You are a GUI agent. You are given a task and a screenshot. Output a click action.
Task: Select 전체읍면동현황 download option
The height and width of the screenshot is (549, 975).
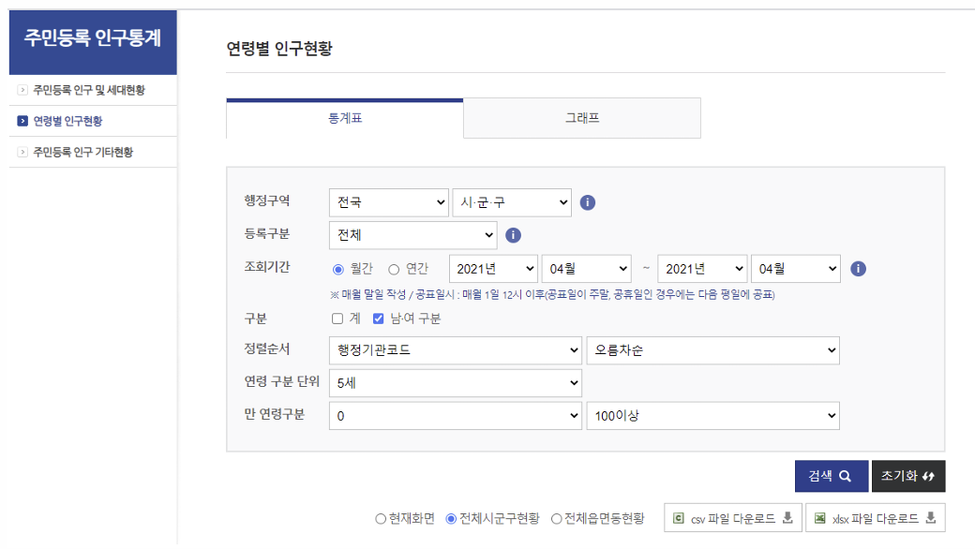pos(557,519)
